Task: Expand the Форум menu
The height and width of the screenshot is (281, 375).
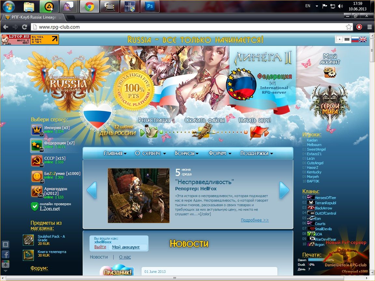Action: point(220,153)
